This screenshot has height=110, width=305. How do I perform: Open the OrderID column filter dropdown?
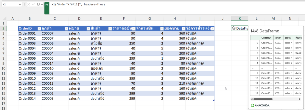[x=39, y=29]
